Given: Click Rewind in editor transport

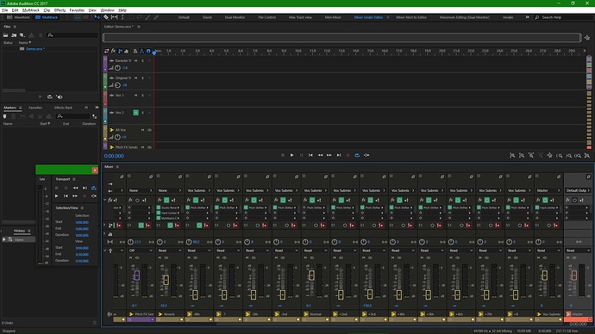Looking at the screenshot, I should [320, 155].
